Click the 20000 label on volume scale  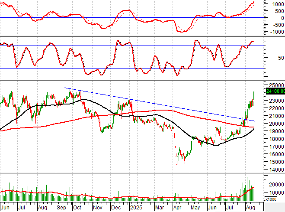274,184
